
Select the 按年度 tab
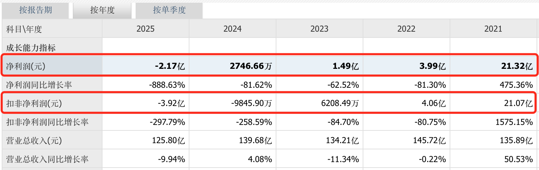coord(102,10)
